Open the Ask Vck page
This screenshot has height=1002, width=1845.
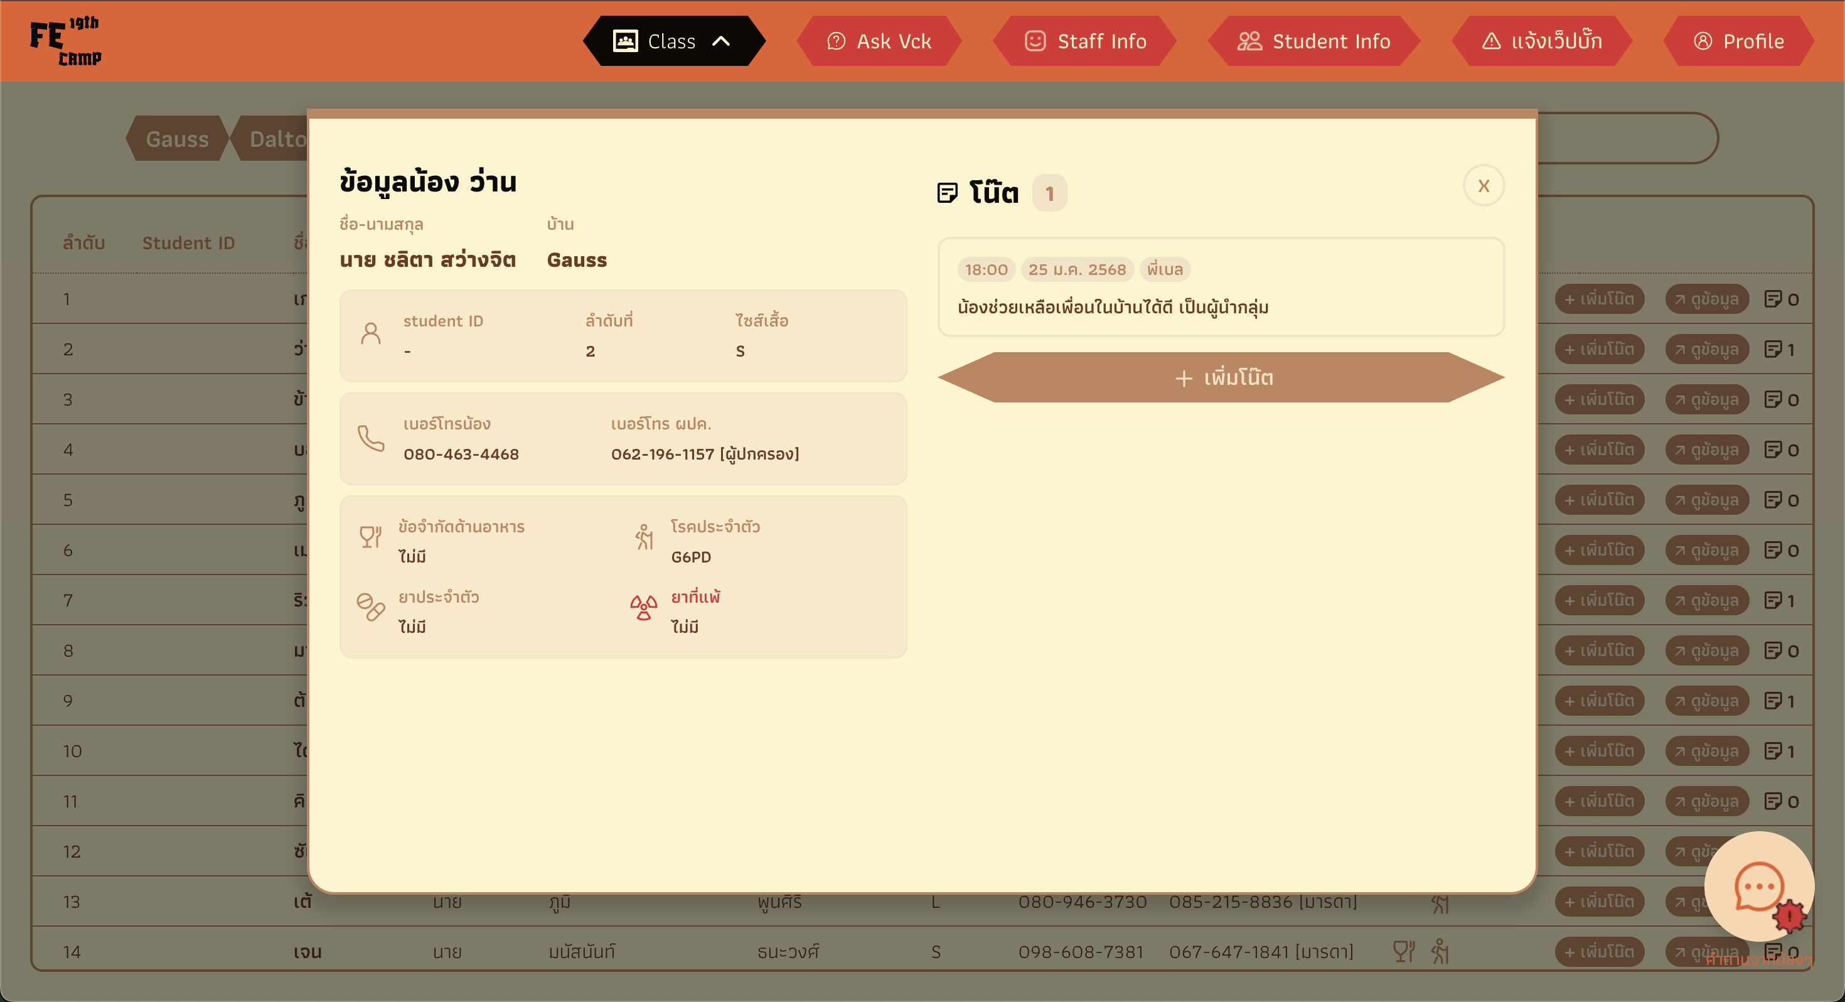(879, 41)
